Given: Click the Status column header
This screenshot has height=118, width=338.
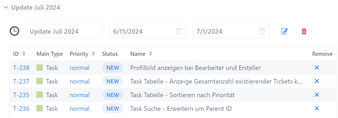Looking at the screenshot, I should pyautogui.click(x=110, y=54).
